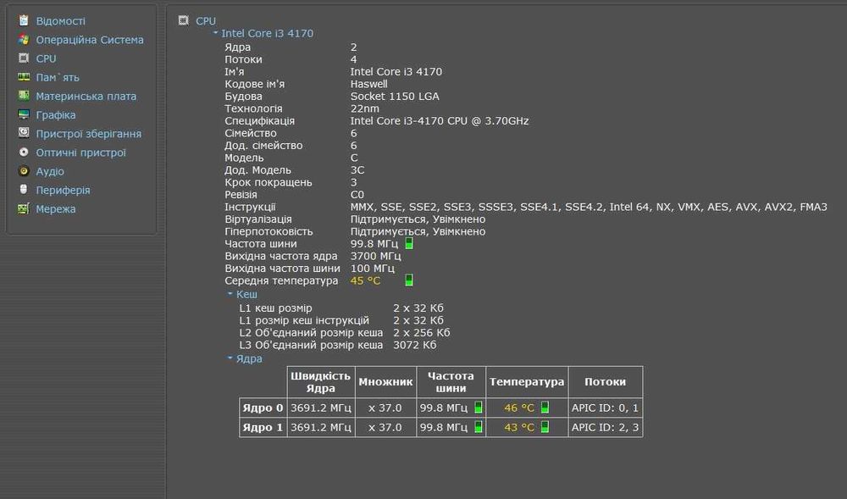Click the Мережа network card icon
The width and height of the screenshot is (847, 499).
[x=23, y=208]
